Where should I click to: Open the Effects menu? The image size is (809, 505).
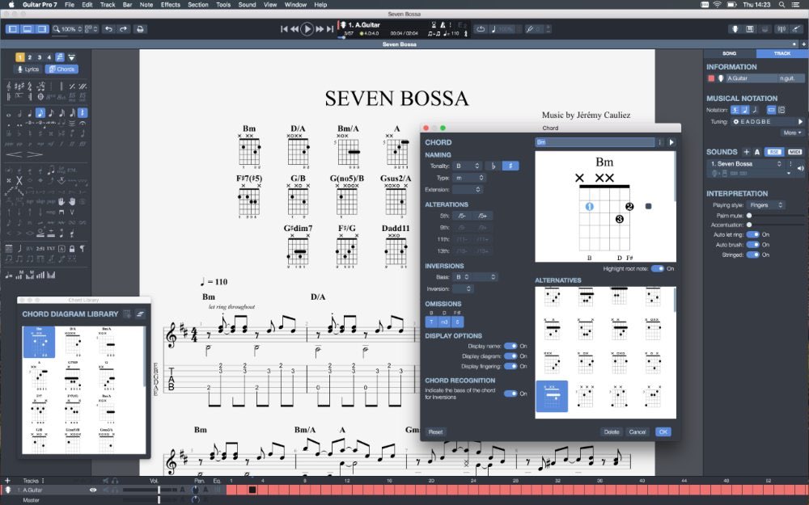[171, 5]
